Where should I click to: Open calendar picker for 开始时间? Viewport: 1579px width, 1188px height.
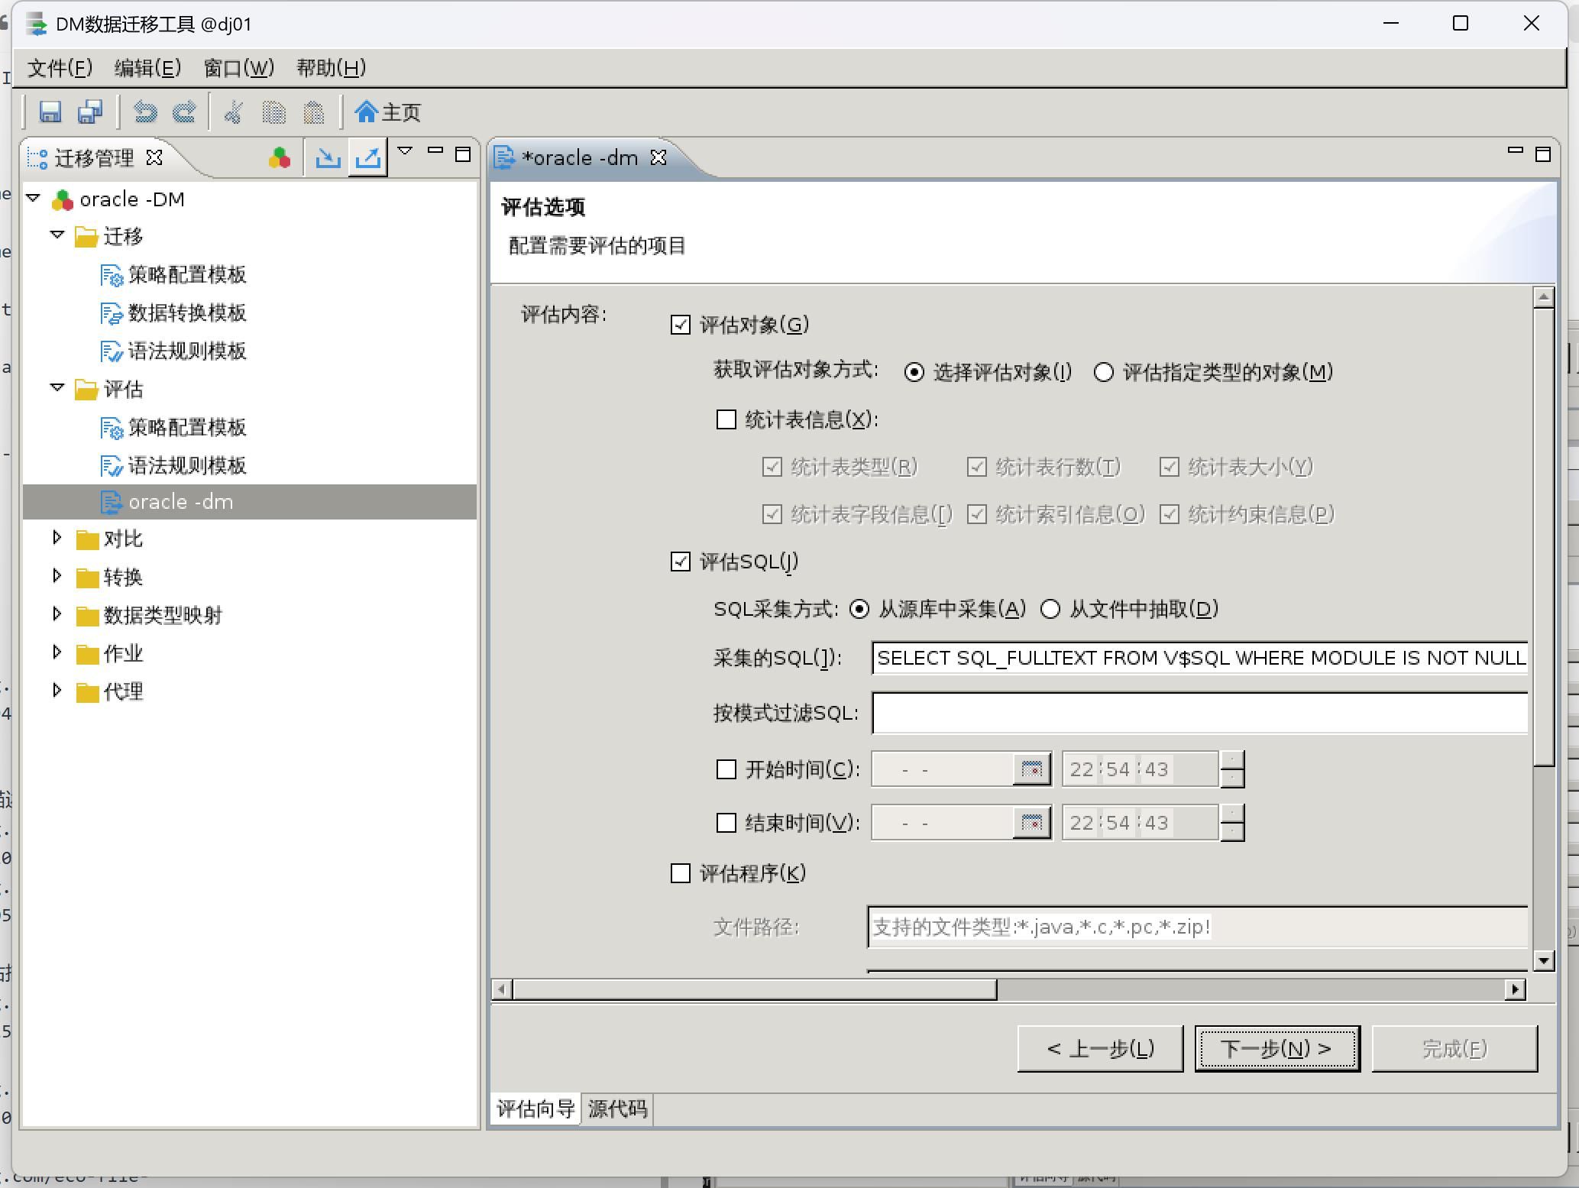(1031, 769)
